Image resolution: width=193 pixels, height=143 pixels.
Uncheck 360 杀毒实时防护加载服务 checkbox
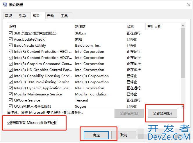click(x=10, y=33)
